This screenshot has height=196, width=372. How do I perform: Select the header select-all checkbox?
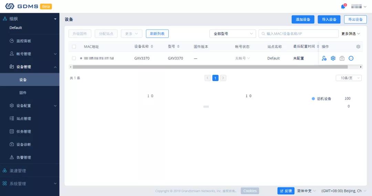click(74, 47)
